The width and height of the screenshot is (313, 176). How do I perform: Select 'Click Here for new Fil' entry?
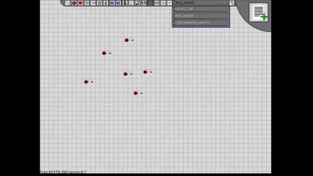tap(201, 22)
